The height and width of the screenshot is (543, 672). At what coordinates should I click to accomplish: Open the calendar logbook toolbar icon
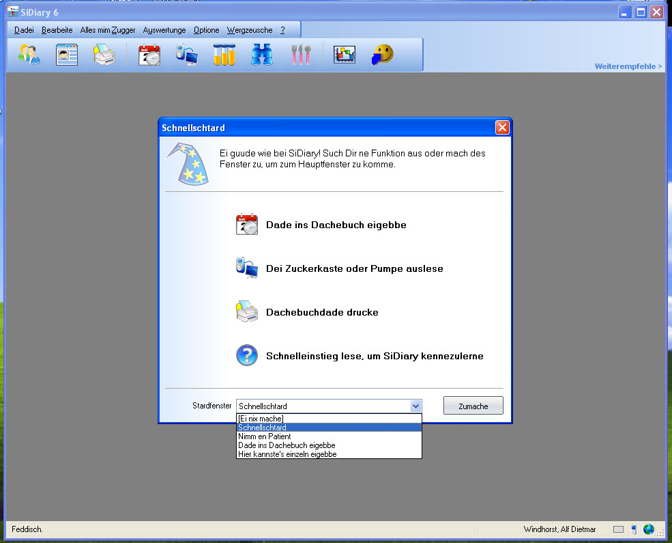(x=149, y=55)
